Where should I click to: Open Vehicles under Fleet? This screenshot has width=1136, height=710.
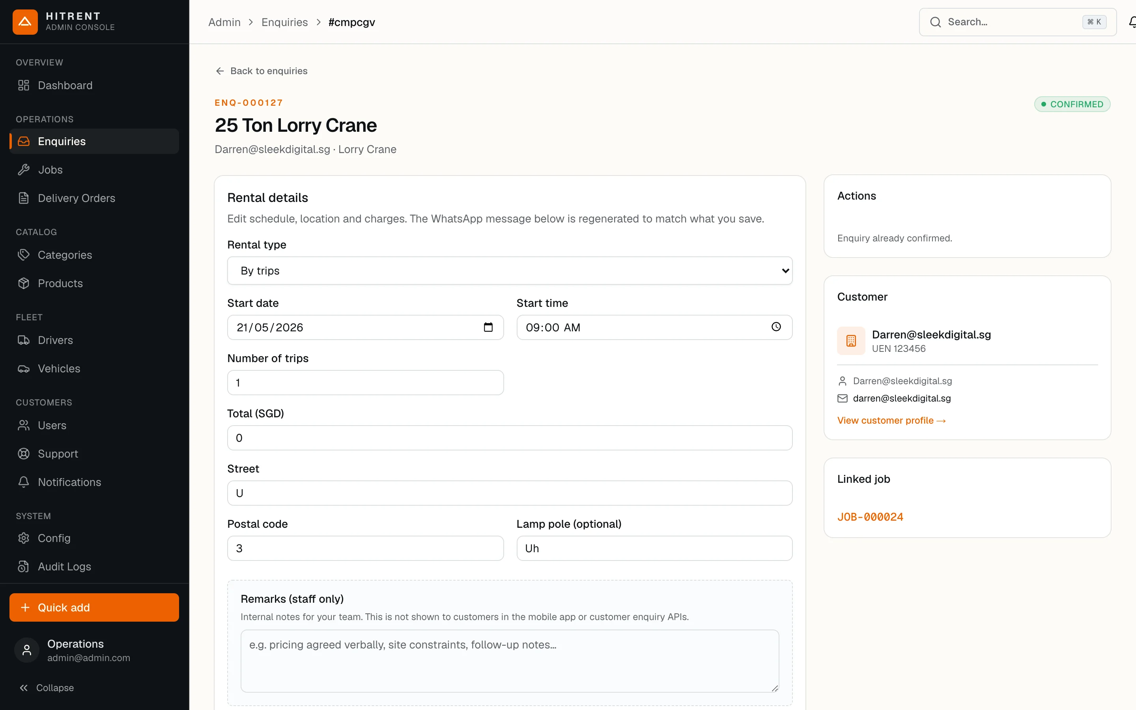94,369
